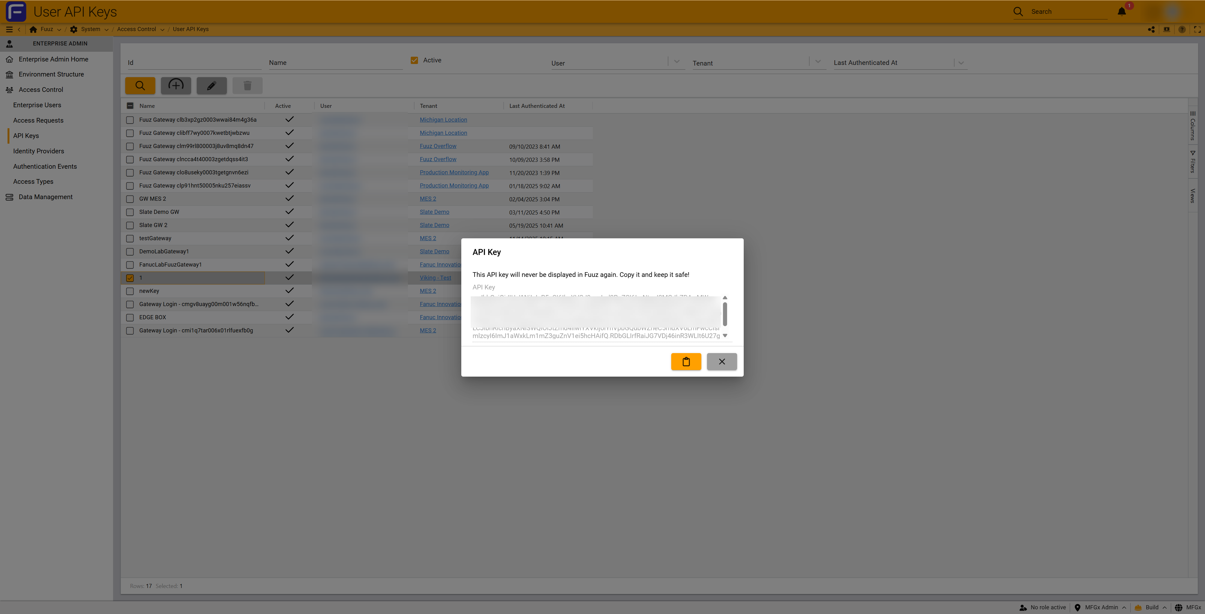1205x614 pixels.
Task: Click the top bar search magnifier icon
Action: 1018,12
